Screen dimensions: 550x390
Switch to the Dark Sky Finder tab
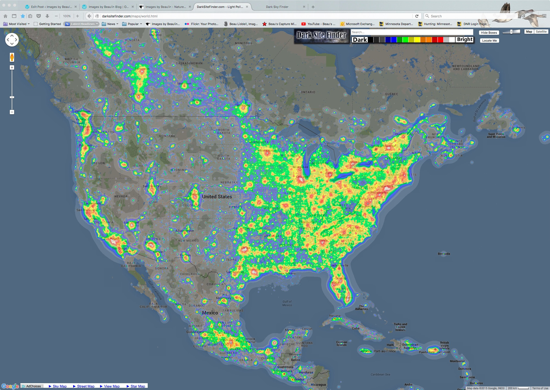point(277,7)
